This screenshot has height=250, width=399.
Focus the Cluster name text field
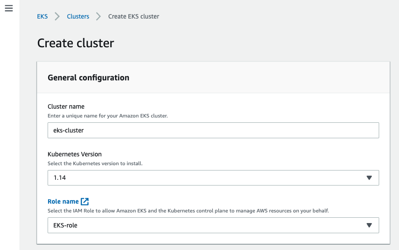(x=213, y=130)
